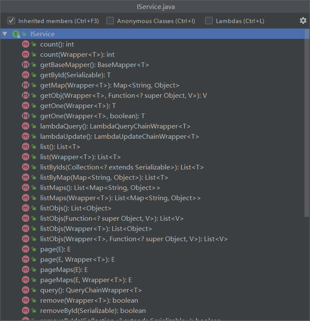
Task: Collapse the IService root node
Action: [5, 34]
